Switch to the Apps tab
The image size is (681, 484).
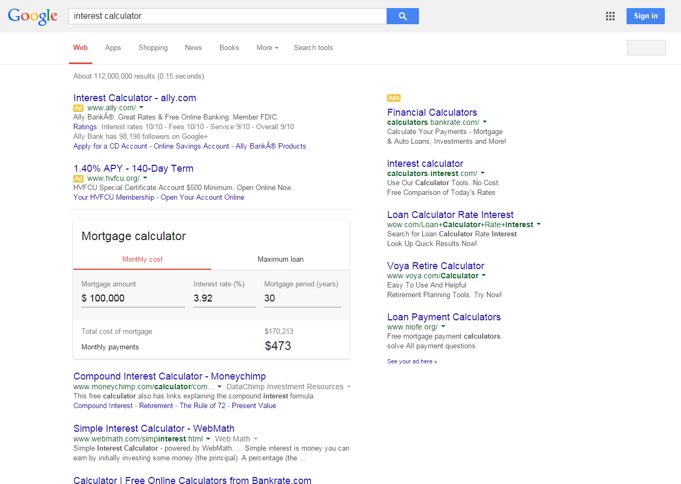coord(113,48)
